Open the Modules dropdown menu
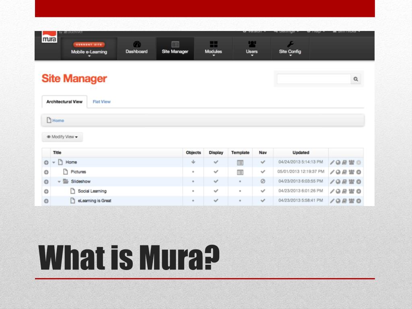The image size is (412, 309). pyautogui.click(x=213, y=48)
